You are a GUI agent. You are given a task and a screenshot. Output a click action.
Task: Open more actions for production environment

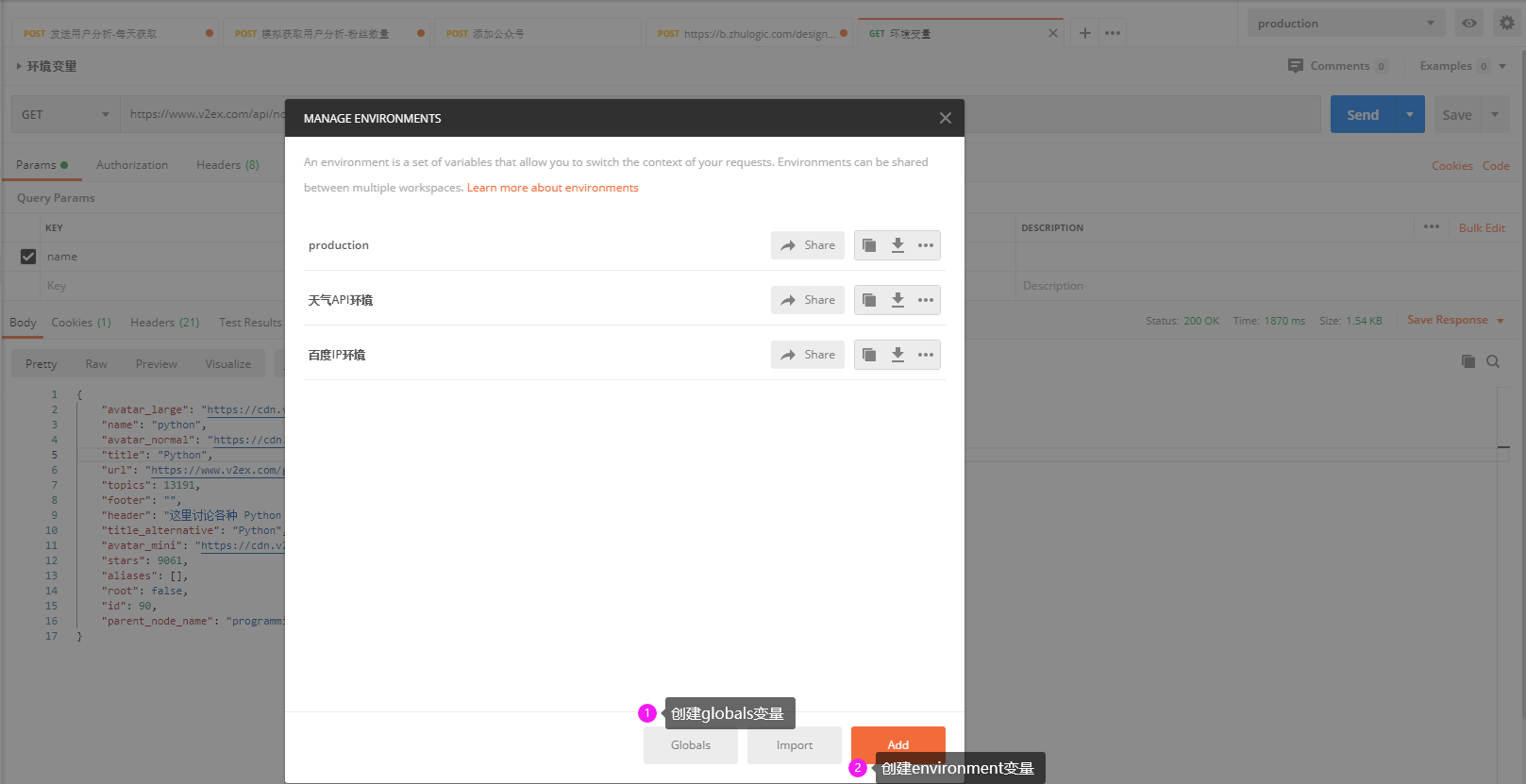tap(926, 245)
